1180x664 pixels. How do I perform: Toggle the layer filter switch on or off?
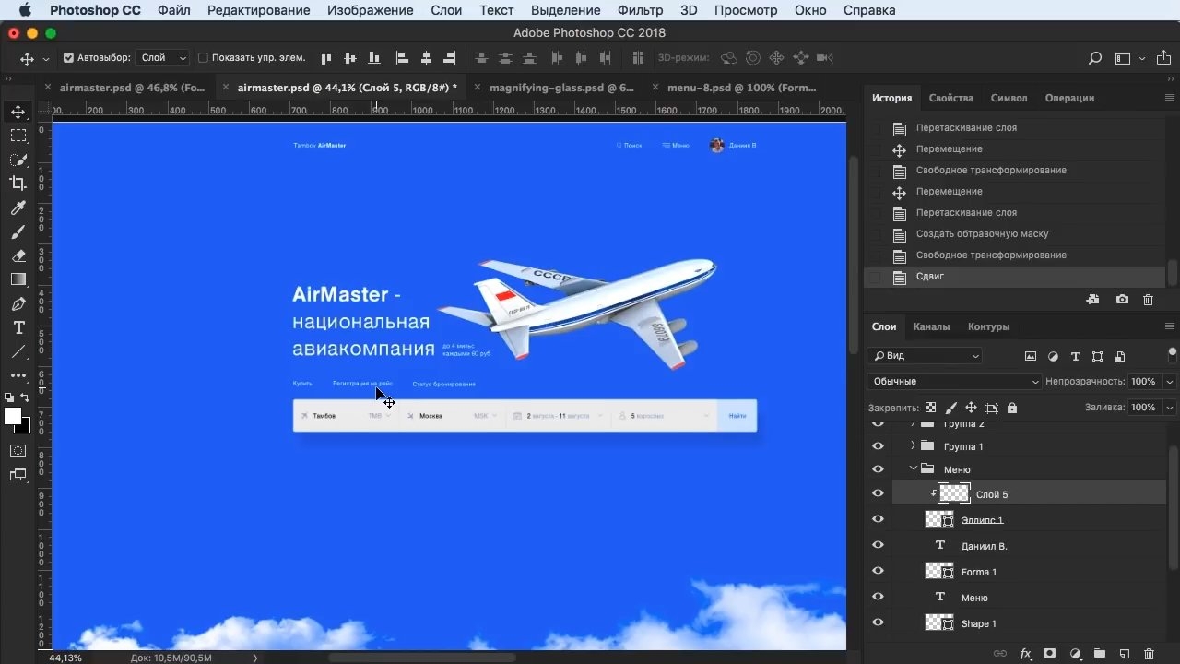1172,356
